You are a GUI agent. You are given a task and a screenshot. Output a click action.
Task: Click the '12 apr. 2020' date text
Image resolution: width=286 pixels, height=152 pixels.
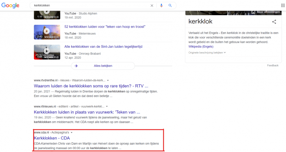coord(72,58)
